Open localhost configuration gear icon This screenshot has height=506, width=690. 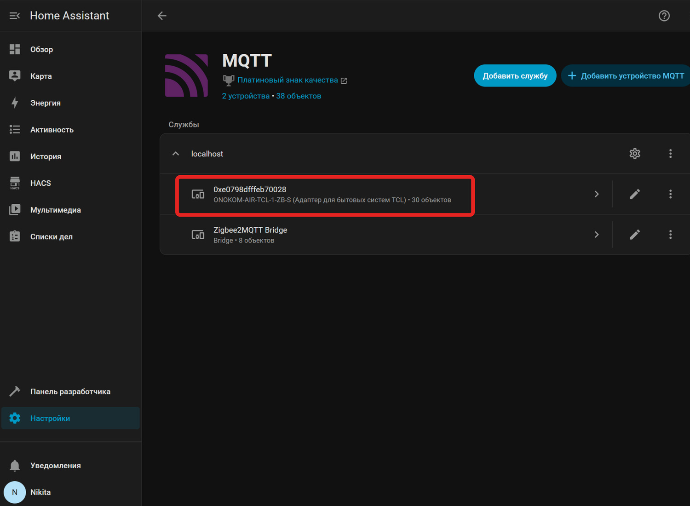click(635, 154)
